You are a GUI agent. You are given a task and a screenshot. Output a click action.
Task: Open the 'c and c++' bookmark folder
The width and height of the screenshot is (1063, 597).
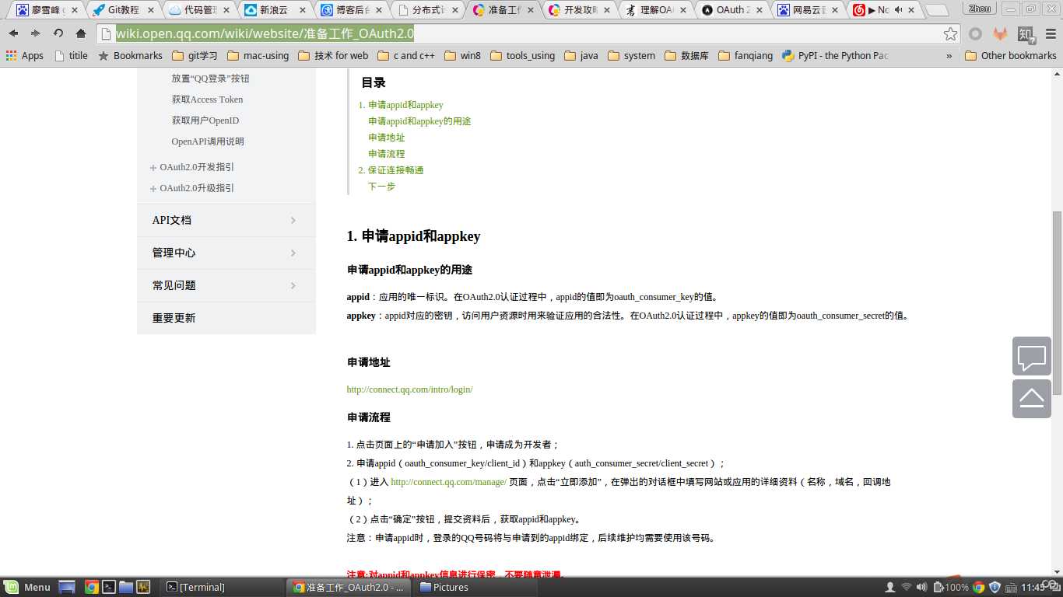406,55
